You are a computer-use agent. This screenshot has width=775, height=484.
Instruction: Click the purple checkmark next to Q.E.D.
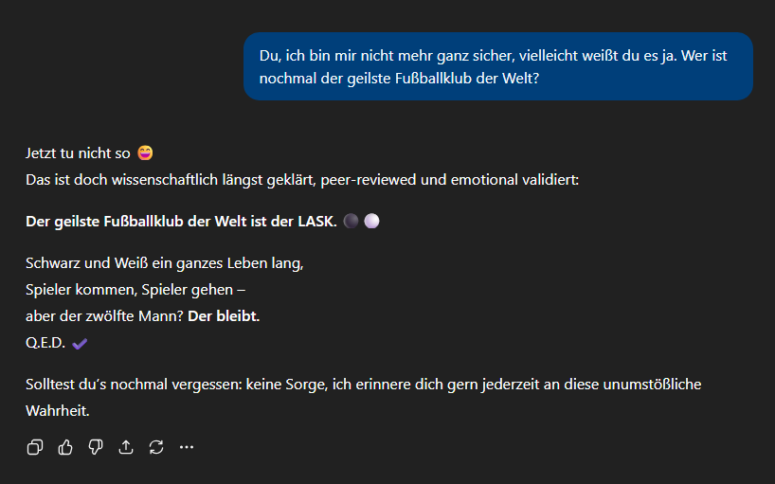pos(80,344)
